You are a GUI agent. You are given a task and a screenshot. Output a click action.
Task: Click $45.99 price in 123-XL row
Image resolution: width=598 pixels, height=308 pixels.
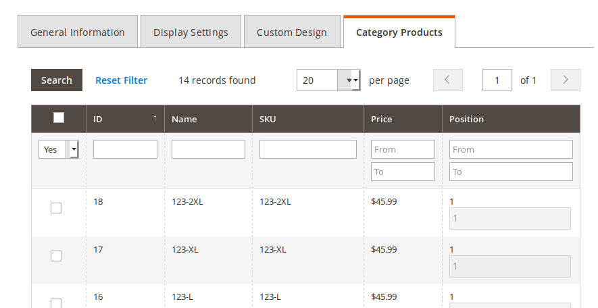click(x=384, y=250)
